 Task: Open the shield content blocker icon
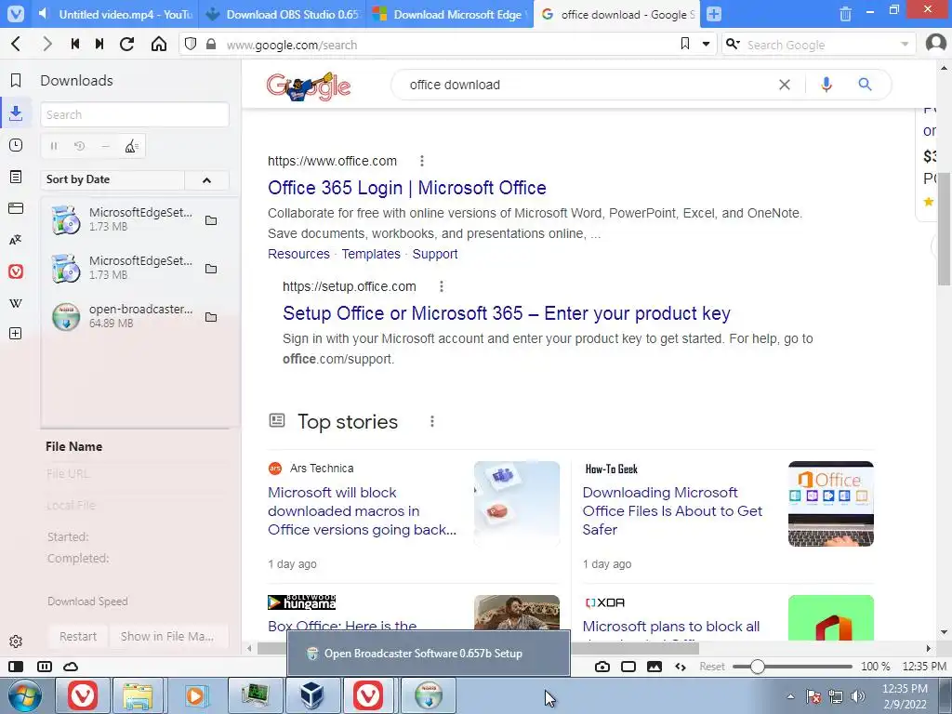click(x=191, y=44)
